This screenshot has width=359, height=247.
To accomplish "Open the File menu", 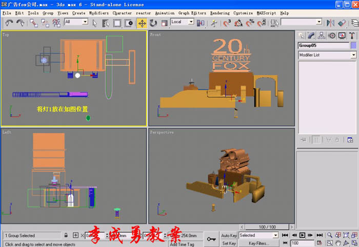I will (x=7, y=13).
